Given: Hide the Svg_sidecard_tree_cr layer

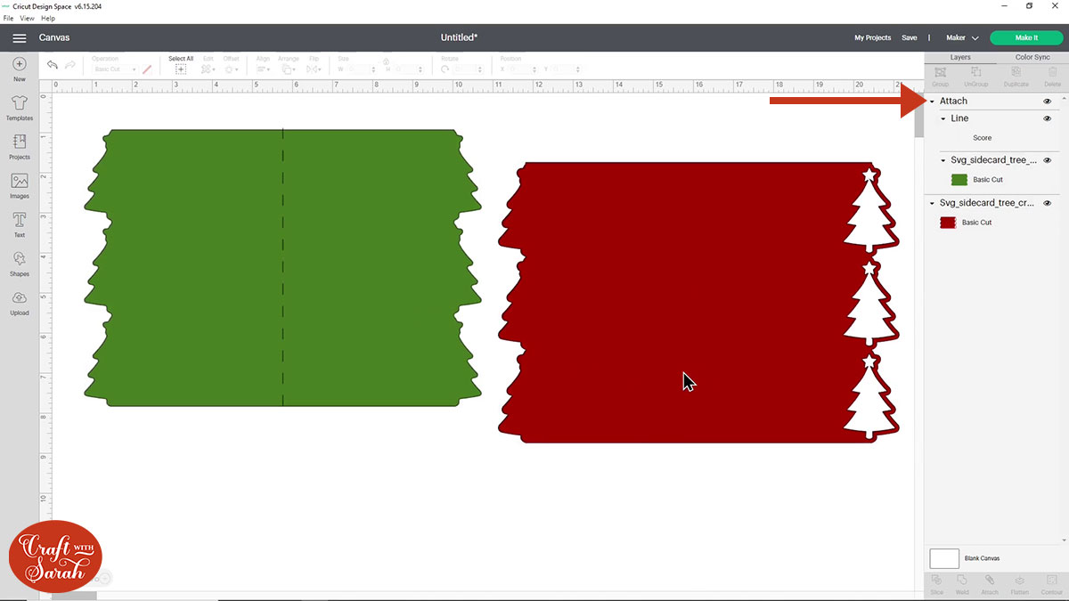Looking at the screenshot, I should pyautogui.click(x=1047, y=203).
